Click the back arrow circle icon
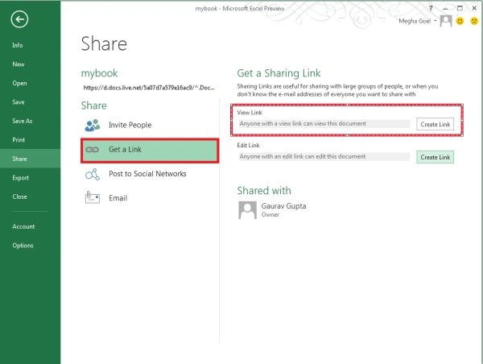Viewport: 483px width, 364px height. pos(19,19)
